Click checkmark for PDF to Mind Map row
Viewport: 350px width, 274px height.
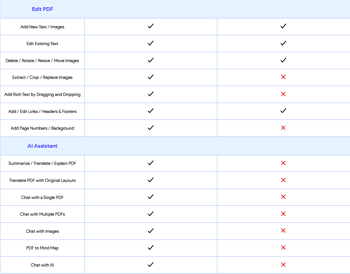coord(151,247)
